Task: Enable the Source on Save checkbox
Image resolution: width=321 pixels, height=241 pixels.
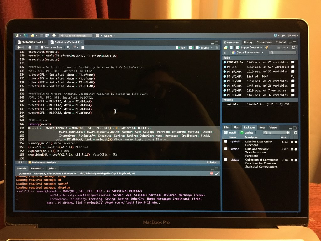Action: point(42,47)
